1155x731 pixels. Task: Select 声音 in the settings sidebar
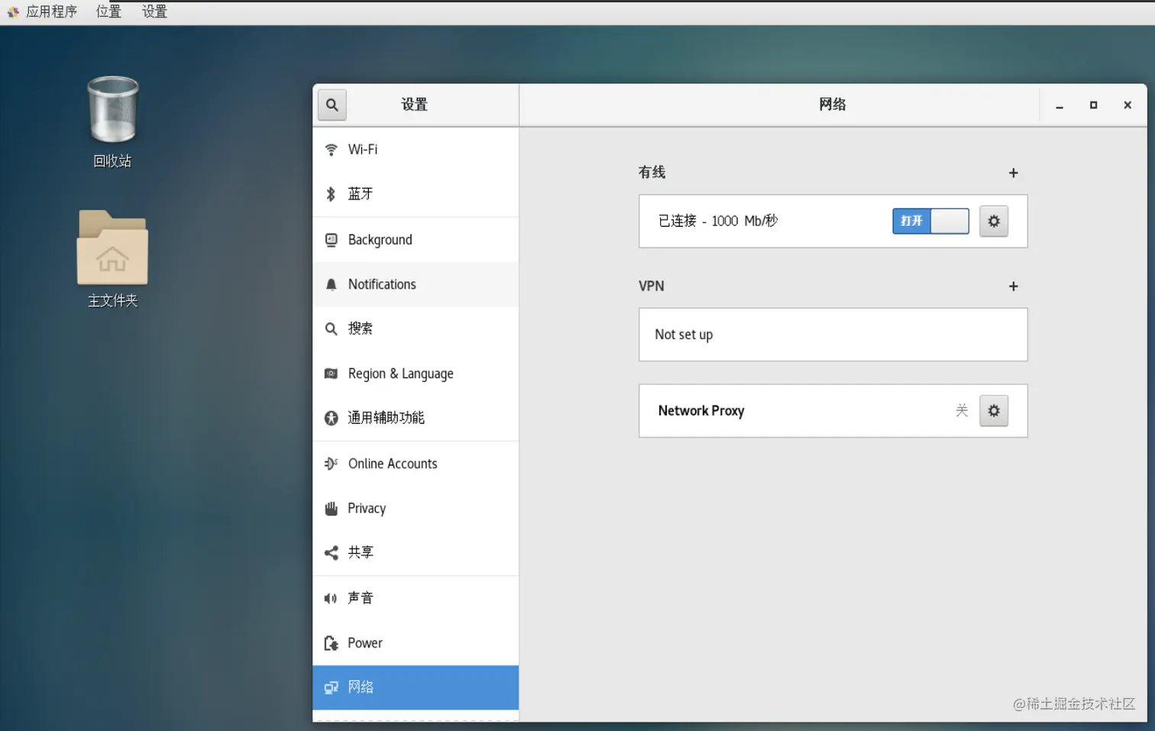(416, 598)
